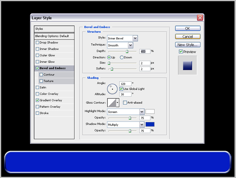Enable the Inner Shadow checkbox
The image size is (236, 178).
(x=37, y=49)
